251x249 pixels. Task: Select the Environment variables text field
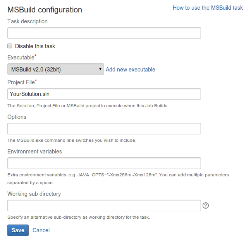(104, 163)
